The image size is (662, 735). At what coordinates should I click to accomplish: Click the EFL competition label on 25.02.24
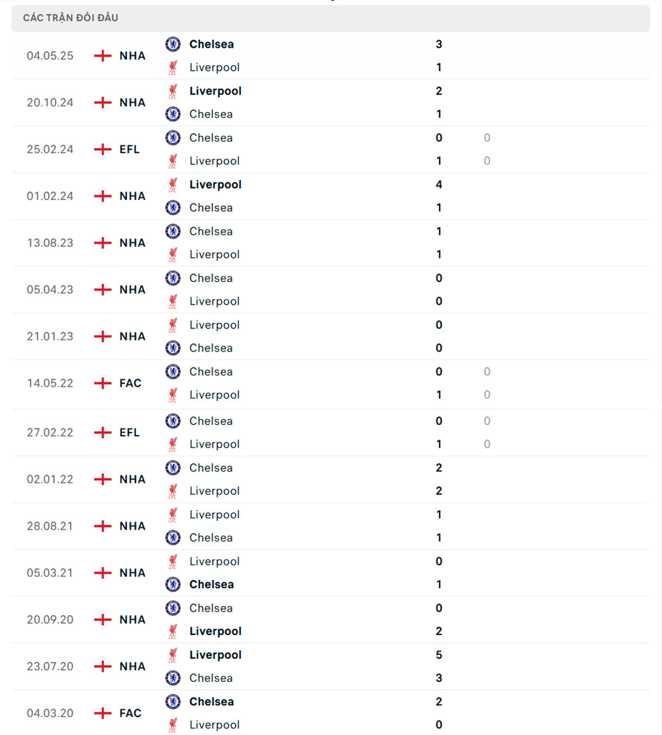point(130,150)
